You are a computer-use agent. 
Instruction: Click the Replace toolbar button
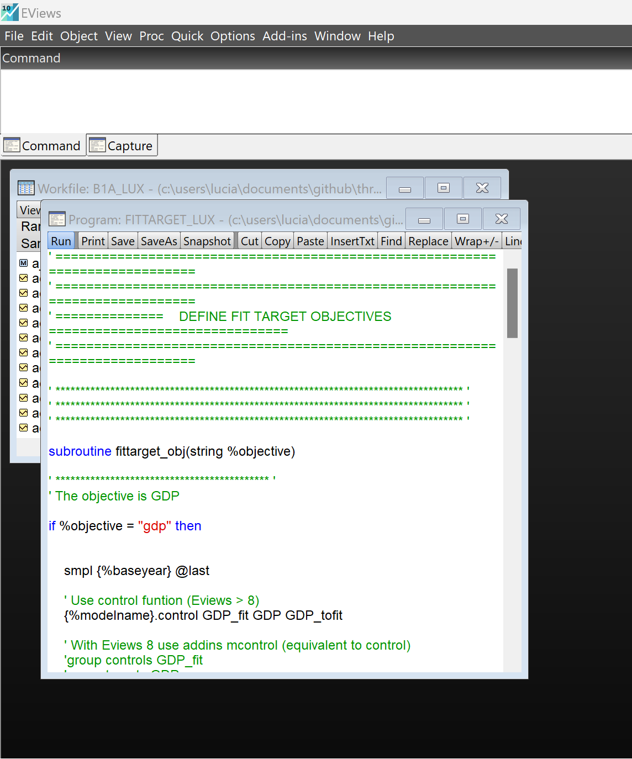click(x=428, y=241)
